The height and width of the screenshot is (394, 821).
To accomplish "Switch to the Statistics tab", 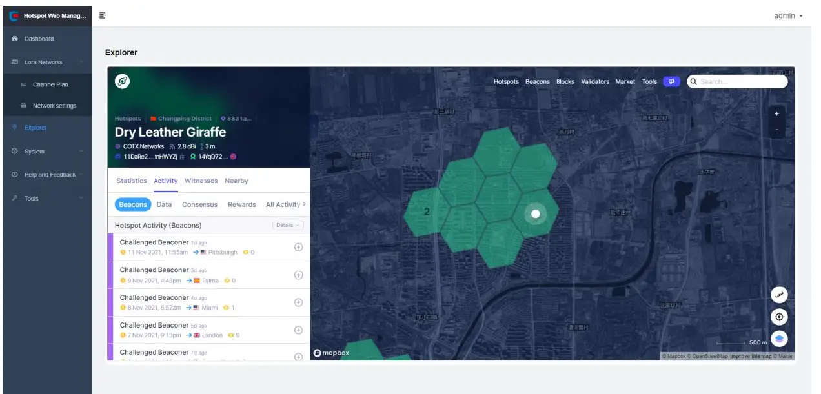I will [x=132, y=181].
